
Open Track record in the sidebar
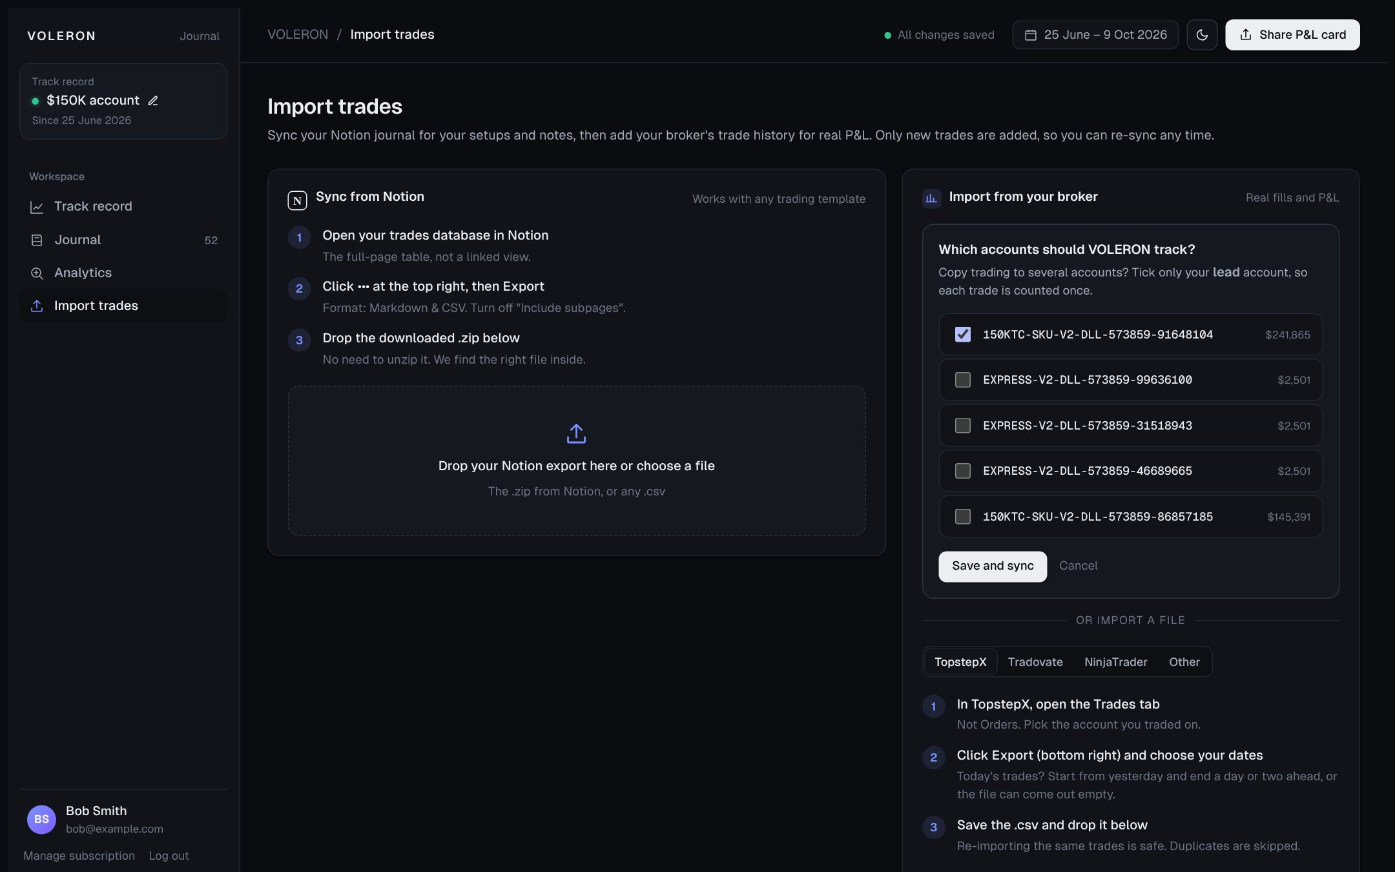pos(123,207)
